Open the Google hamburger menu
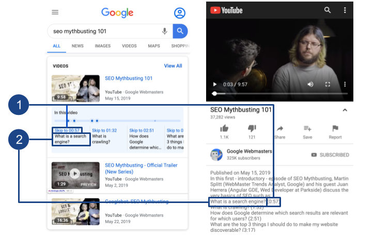389x236 pixels. [x=55, y=12]
